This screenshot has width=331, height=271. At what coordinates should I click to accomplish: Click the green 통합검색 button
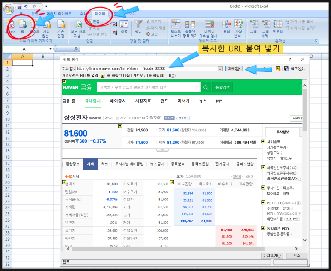(222, 87)
